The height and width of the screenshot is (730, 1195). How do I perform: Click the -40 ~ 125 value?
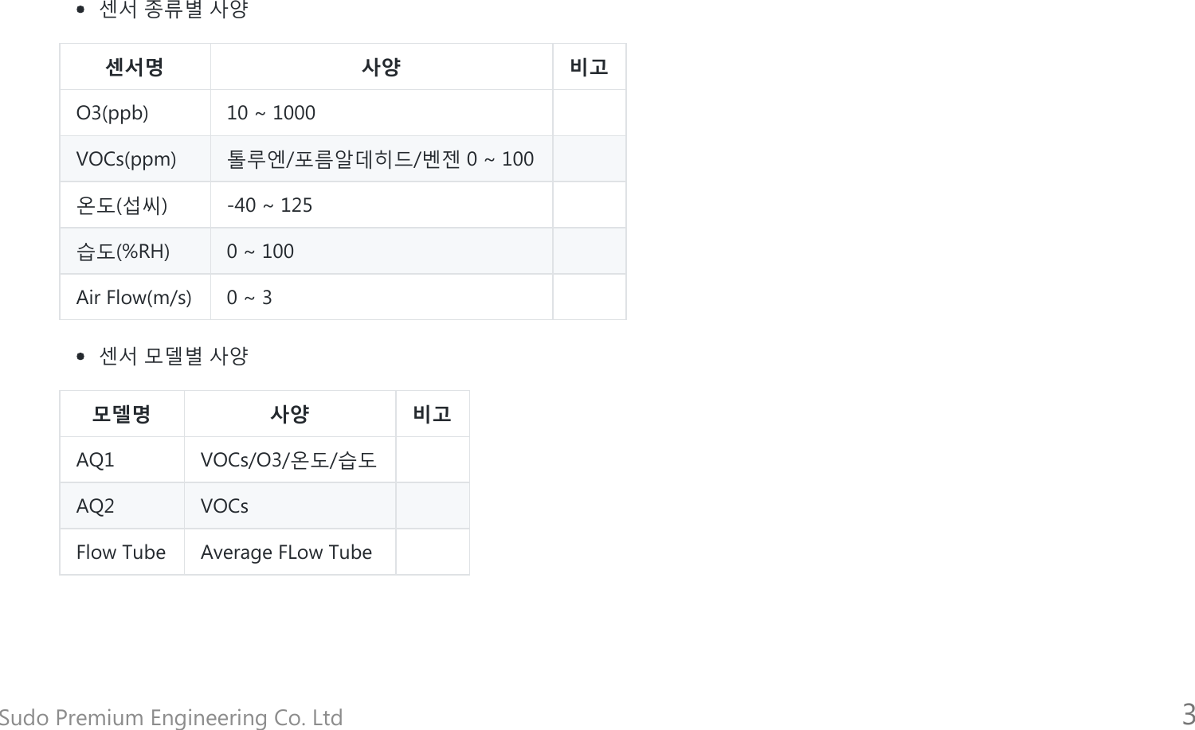pyautogui.click(x=269, y=205)
